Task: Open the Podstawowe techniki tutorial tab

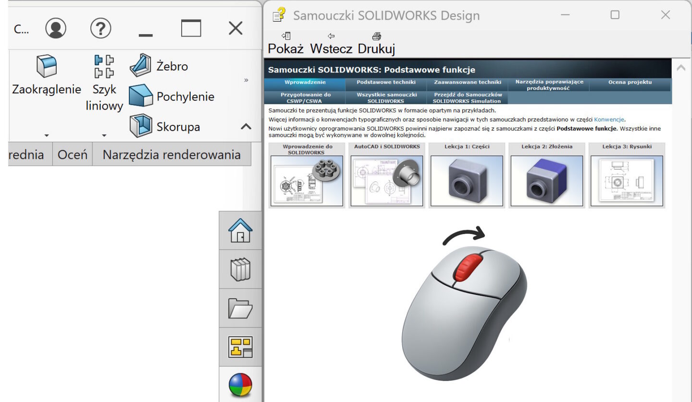Action: pyautogui.click(x=385, y=82)
